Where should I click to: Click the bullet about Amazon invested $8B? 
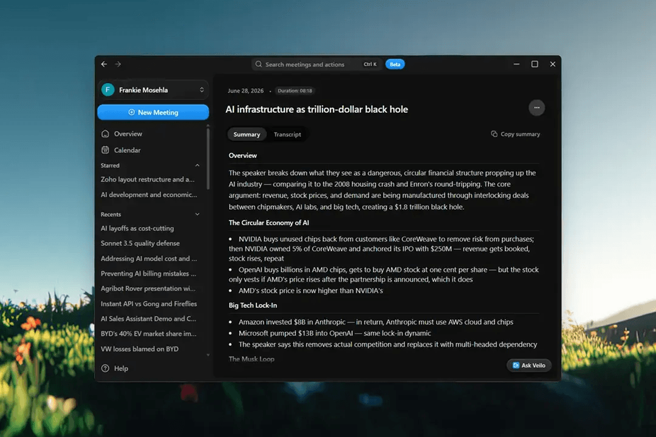[x=376, y=322]
